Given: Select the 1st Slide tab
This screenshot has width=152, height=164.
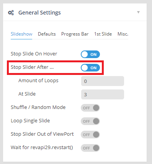Looking at the screenshot, I should [x=103, y=34].
